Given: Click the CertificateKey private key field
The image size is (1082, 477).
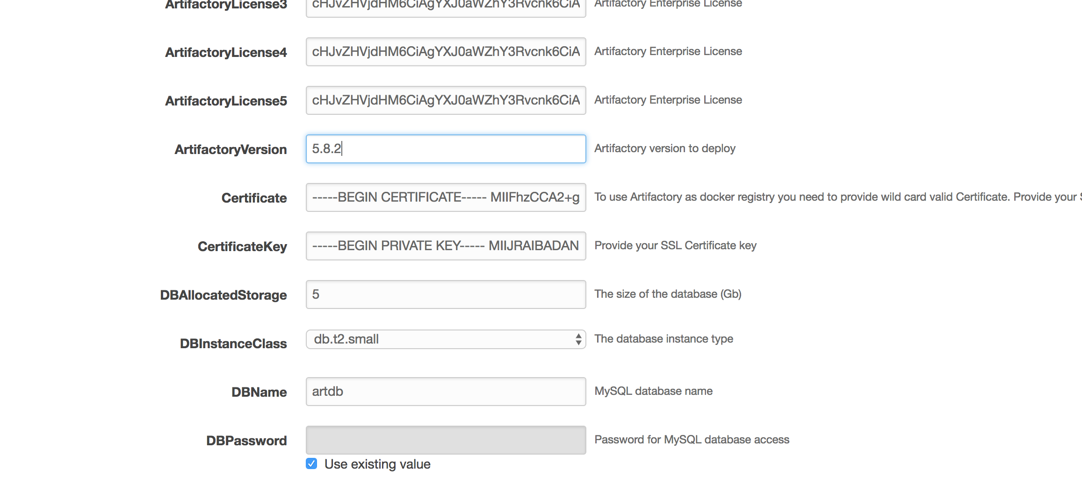Looking at the screenshot, I should (x=445, y=246).
